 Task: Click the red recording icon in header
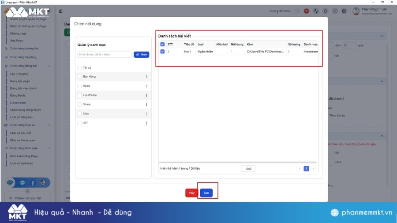tap(307, 11)
